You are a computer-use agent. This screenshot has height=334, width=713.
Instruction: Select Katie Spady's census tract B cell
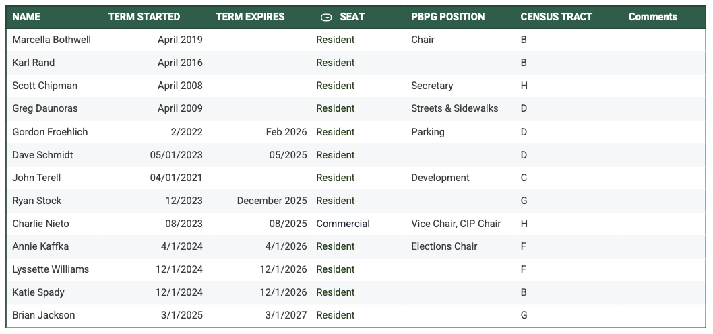tap(568, 293)
